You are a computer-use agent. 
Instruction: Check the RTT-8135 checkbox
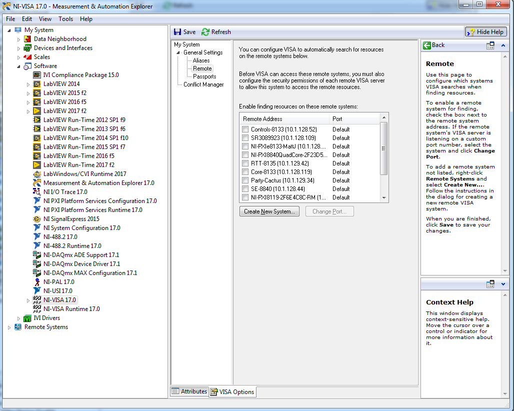point(245,163)
